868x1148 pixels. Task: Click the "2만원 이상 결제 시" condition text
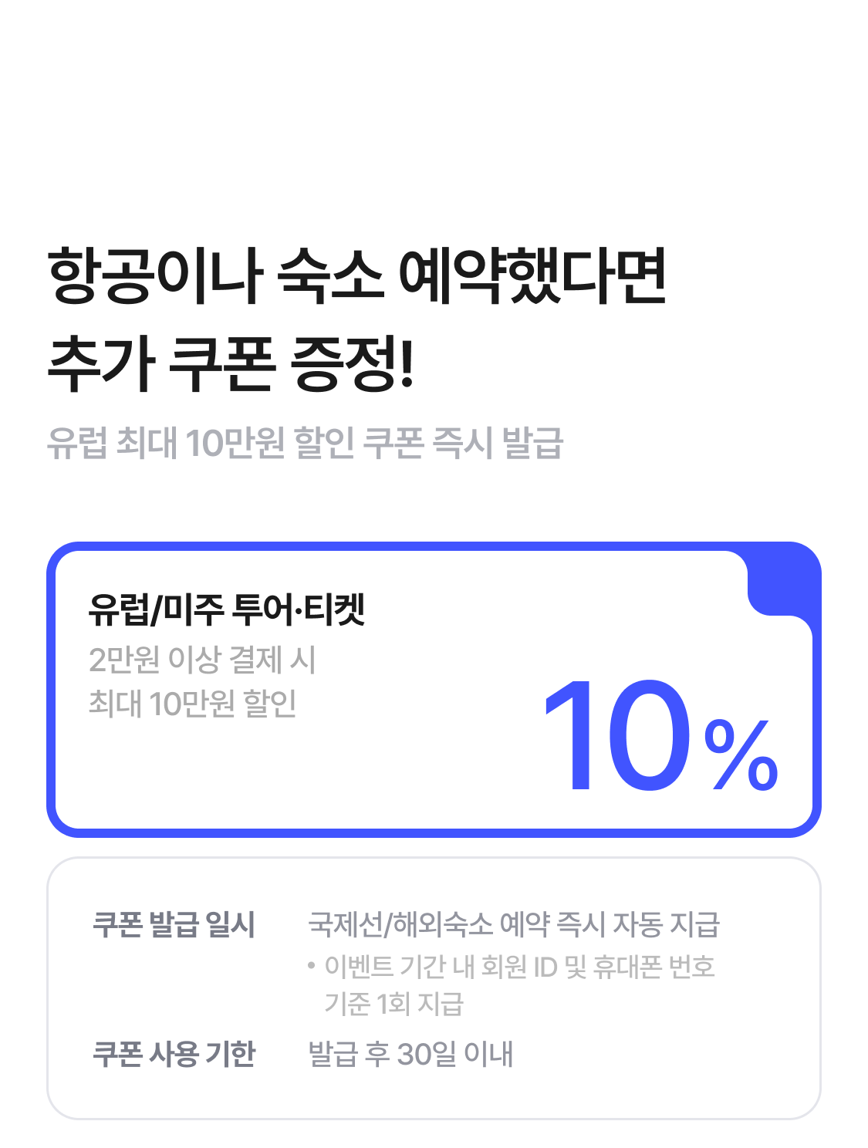click(202, 660)
